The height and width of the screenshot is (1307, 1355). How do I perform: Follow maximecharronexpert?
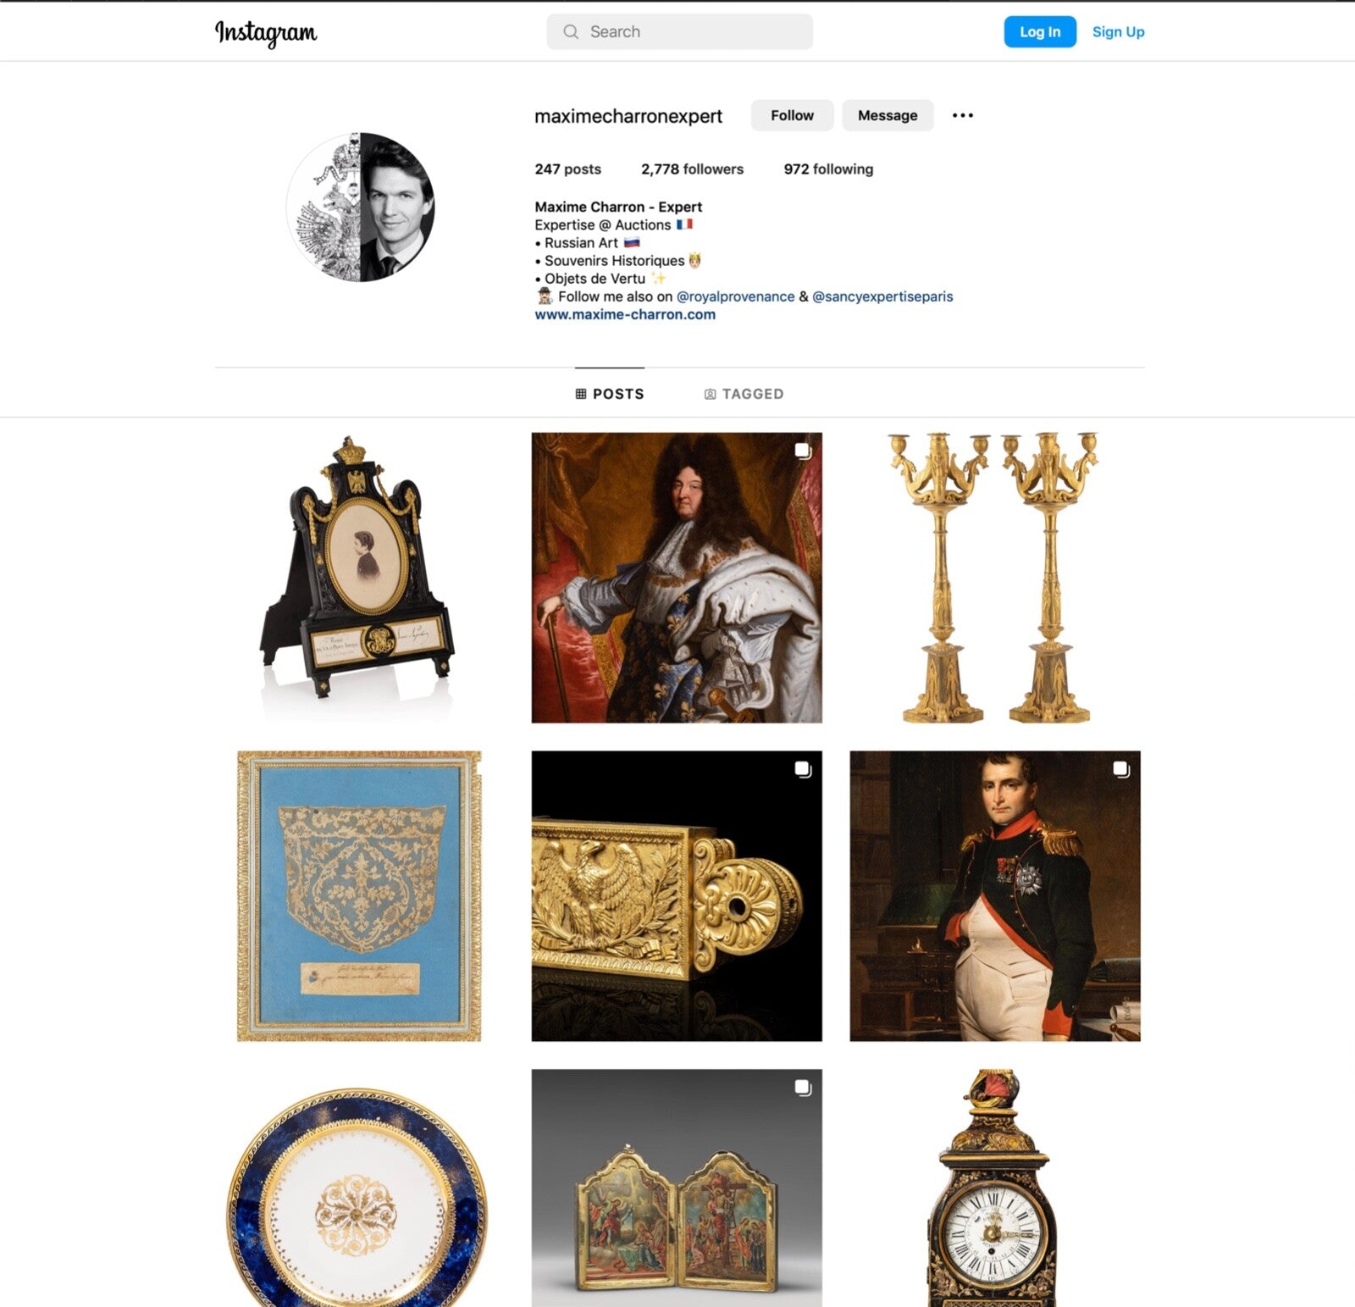pyautogui.click(x=792, y=115)
